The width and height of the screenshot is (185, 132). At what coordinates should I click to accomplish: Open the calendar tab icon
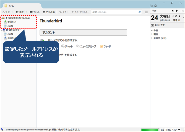[x=151, y=6]
